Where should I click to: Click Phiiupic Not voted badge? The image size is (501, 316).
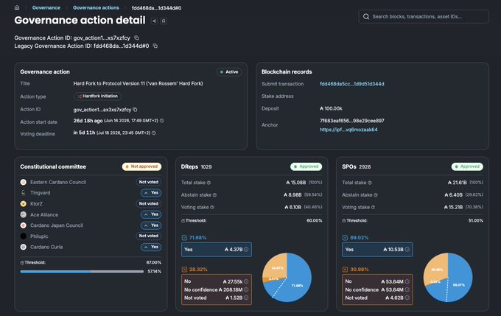tap(149, 236)
